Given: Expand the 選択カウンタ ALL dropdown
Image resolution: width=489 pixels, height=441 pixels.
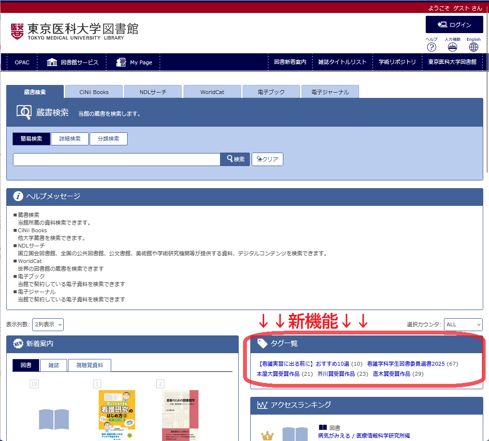Looking at the screenshot, I should click(463, 325).
